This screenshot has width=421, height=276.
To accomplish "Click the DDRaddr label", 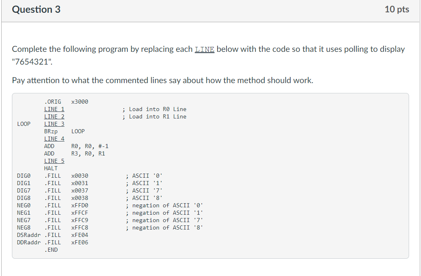I will coord(29,242).
